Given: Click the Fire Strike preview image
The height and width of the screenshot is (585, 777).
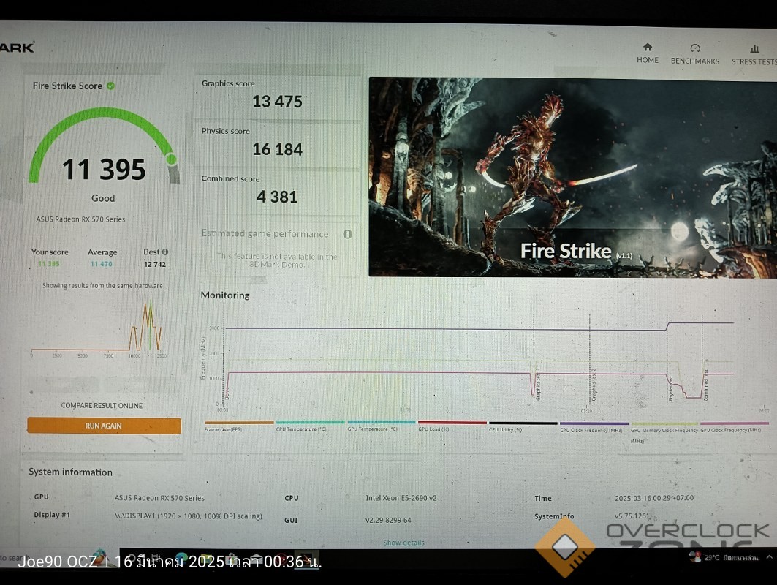Looking at the screenshot, I should click(573, 177).
